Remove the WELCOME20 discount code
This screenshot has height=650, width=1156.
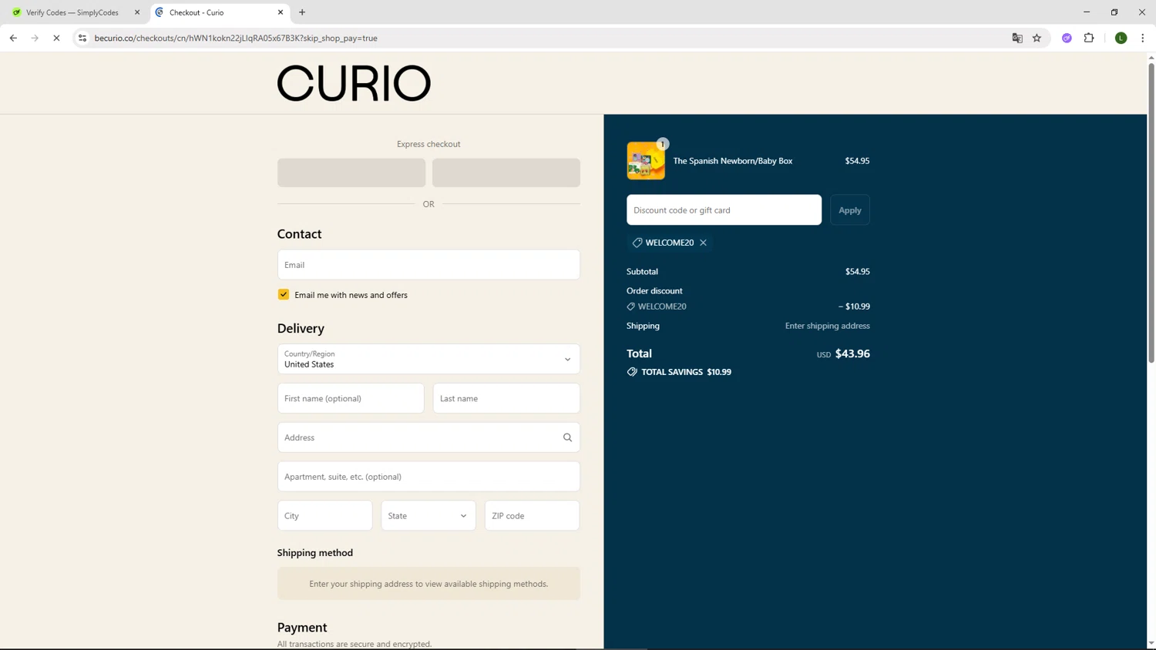pos(704,243)
